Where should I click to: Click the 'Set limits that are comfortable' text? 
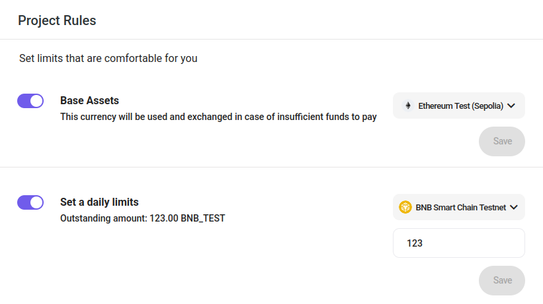coord(108,59)
